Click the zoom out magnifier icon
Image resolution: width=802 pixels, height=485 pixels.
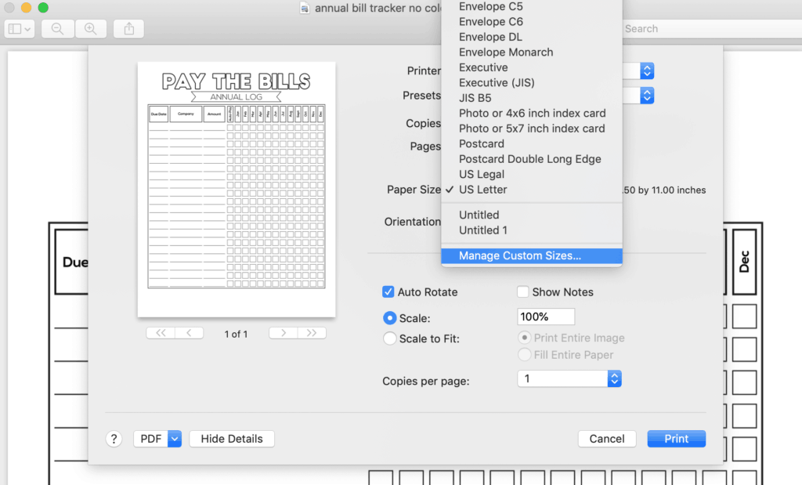click(x=57, y=29)
